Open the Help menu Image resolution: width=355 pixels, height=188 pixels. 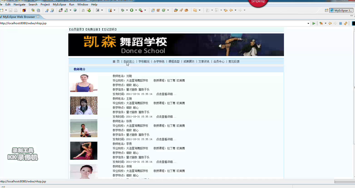coord(94,4)
